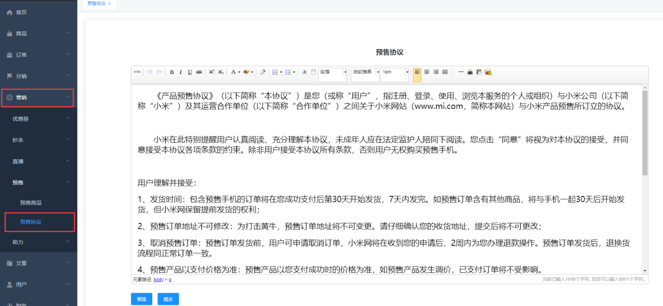Insert an unordered bullet list
663x306 pixels.
[288, 72]
